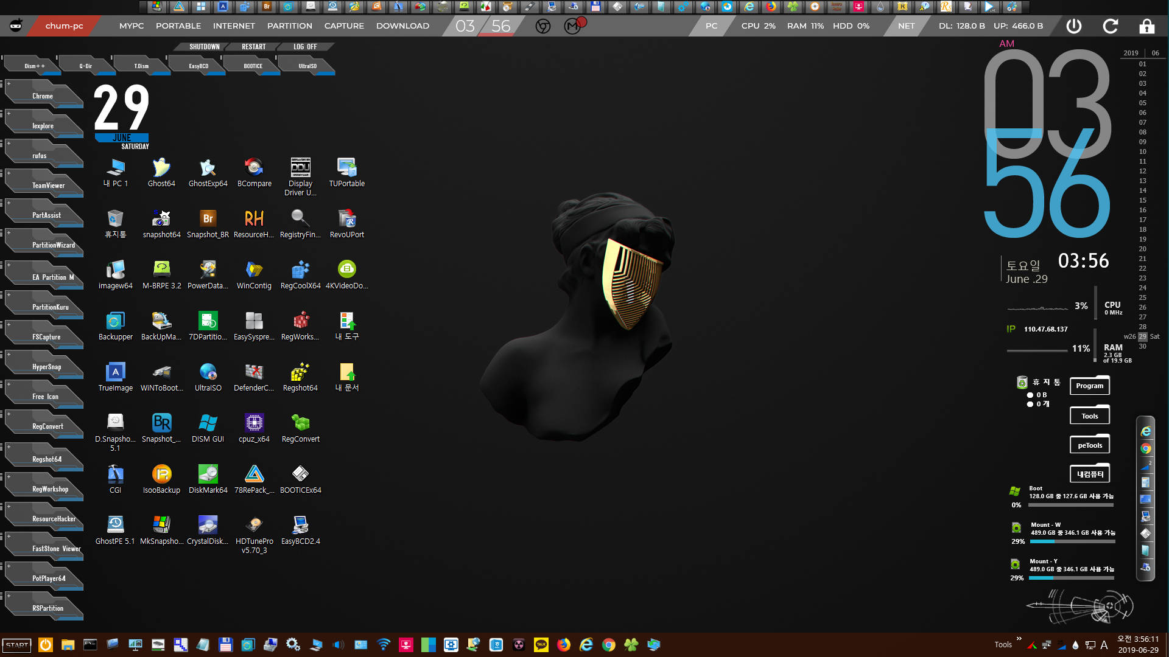Screen dimensions: 1169x657
Task: Click Mount - W drive usage bar
Action: 1072,541
